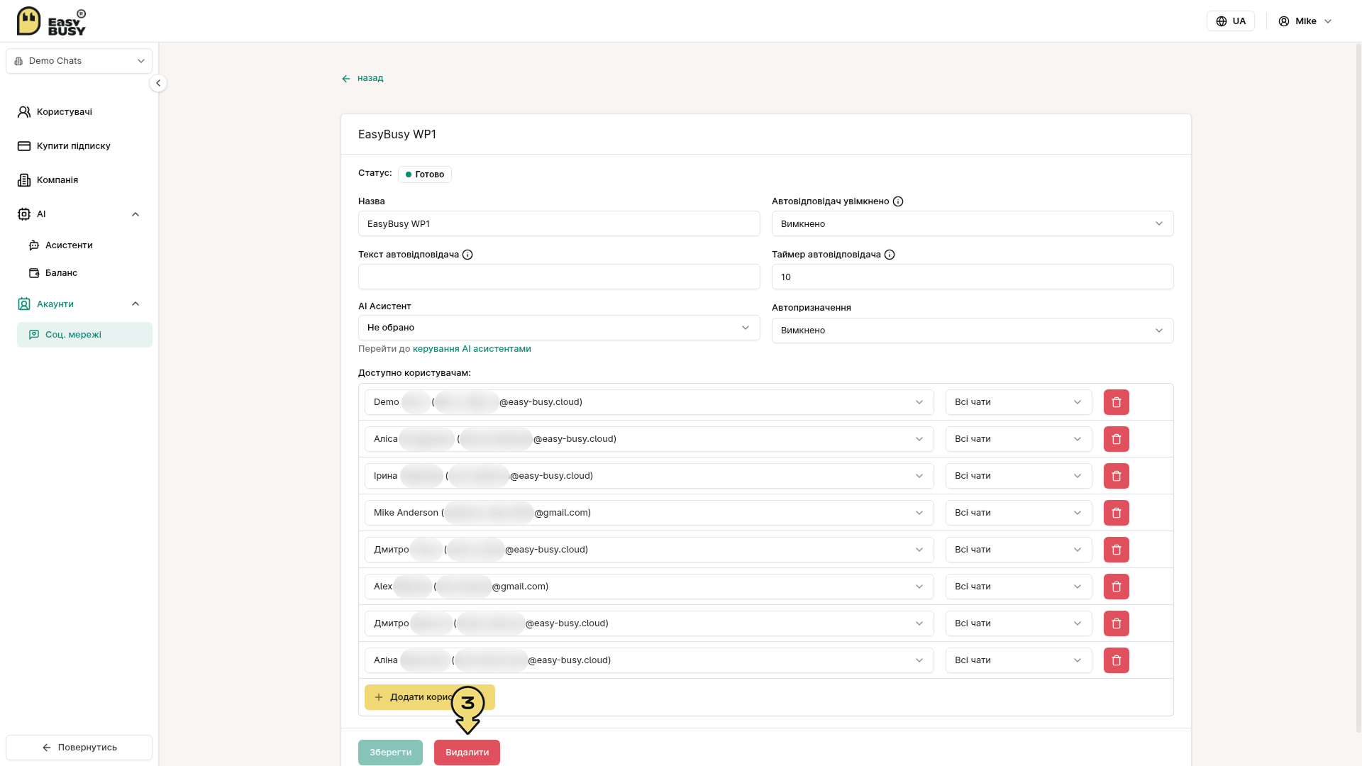Image resolution: width=1362 pixels, height=766 pixels.
Task: Click the Зберегти button
Action: (x=390, y=753)
